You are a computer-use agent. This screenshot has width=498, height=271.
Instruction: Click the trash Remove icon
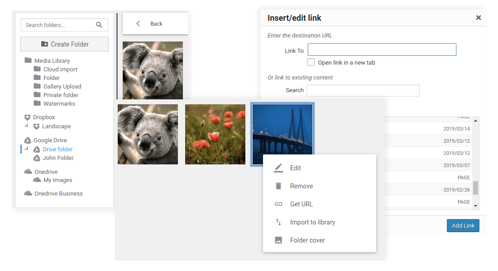[278, 186]
